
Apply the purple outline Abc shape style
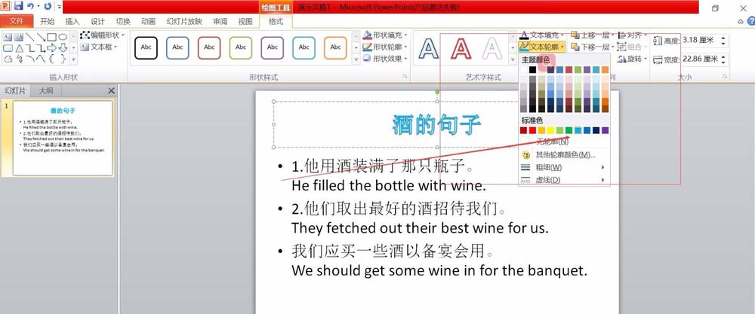tap(272, 47)
